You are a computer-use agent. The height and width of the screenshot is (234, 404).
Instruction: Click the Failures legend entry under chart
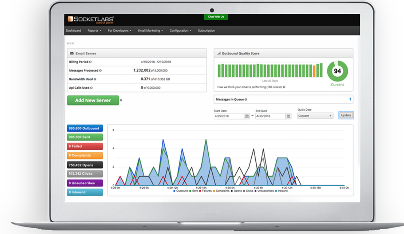[x=205, y=191]
